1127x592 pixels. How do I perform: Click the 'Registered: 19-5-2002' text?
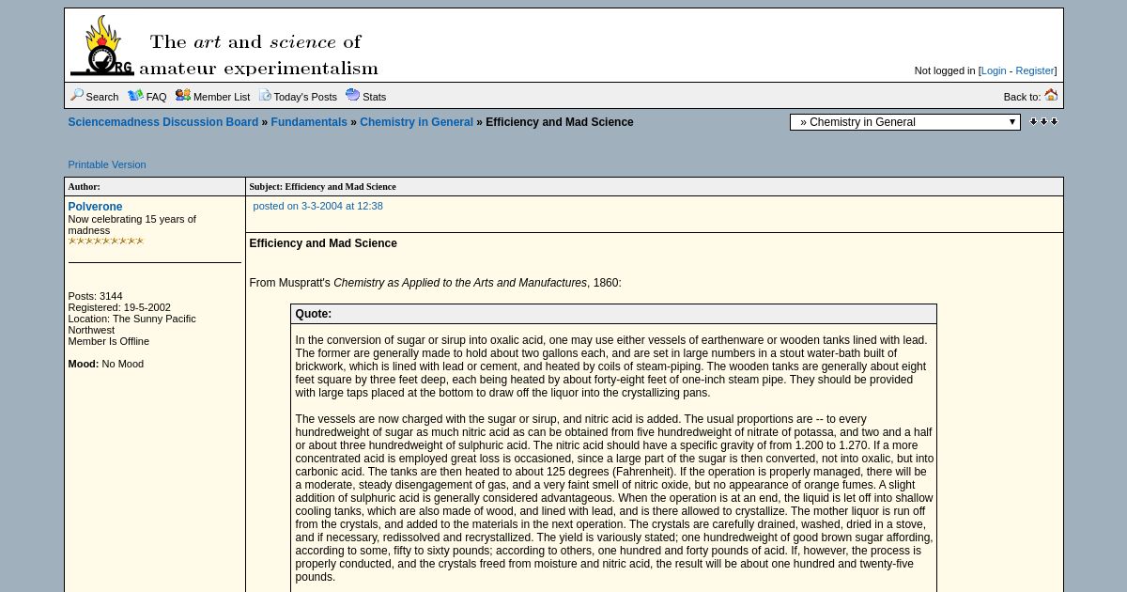(x=119, y=307)
